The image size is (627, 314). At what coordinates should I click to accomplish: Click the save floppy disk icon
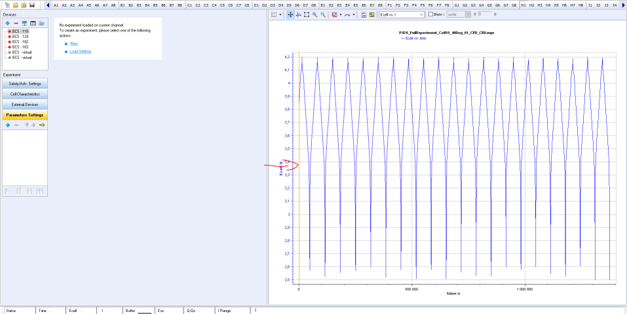(x=31, y=5)
